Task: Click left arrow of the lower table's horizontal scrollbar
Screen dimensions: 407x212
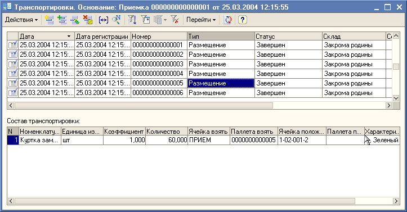Action: (11, 201)
